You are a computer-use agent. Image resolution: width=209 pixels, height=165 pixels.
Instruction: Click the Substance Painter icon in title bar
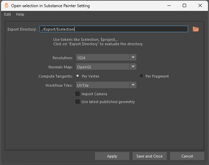point(6,5)
